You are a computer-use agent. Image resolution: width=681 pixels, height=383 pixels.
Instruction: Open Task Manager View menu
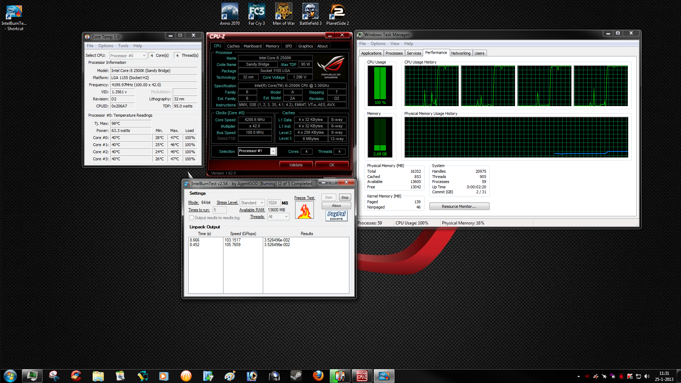pyautogui.click(x=395, y=44)
